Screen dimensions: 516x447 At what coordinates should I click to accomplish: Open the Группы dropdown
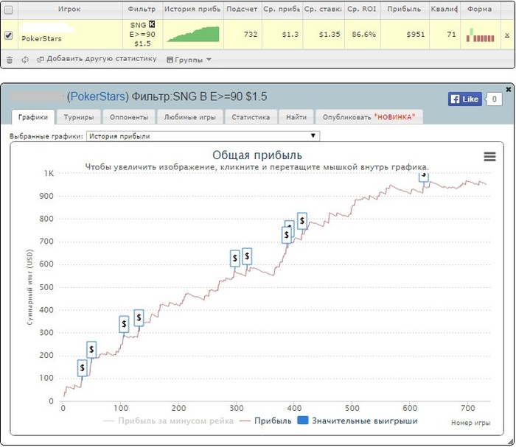pyautogui.click(x=189, y=60)
